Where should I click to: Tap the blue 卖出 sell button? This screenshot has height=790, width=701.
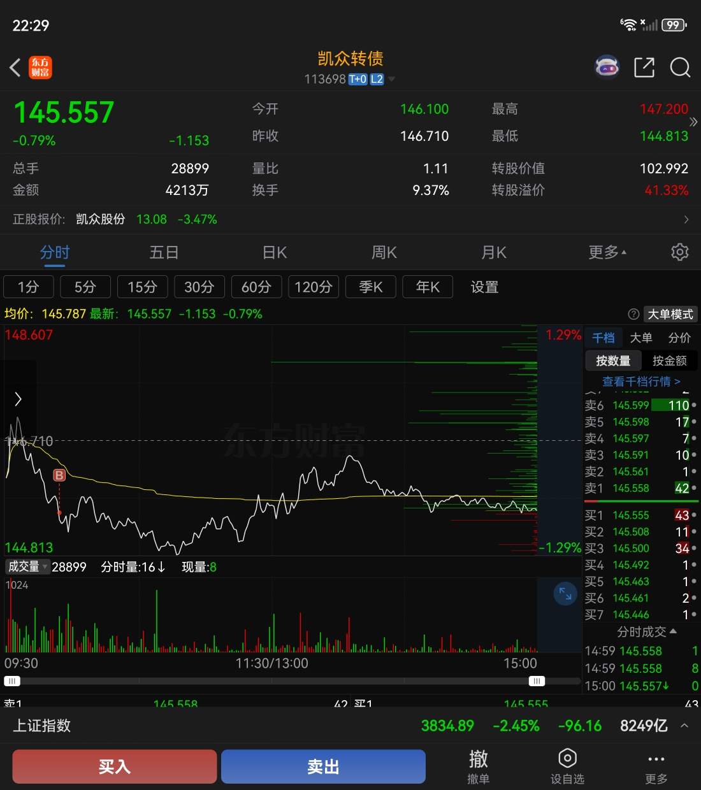323,766
